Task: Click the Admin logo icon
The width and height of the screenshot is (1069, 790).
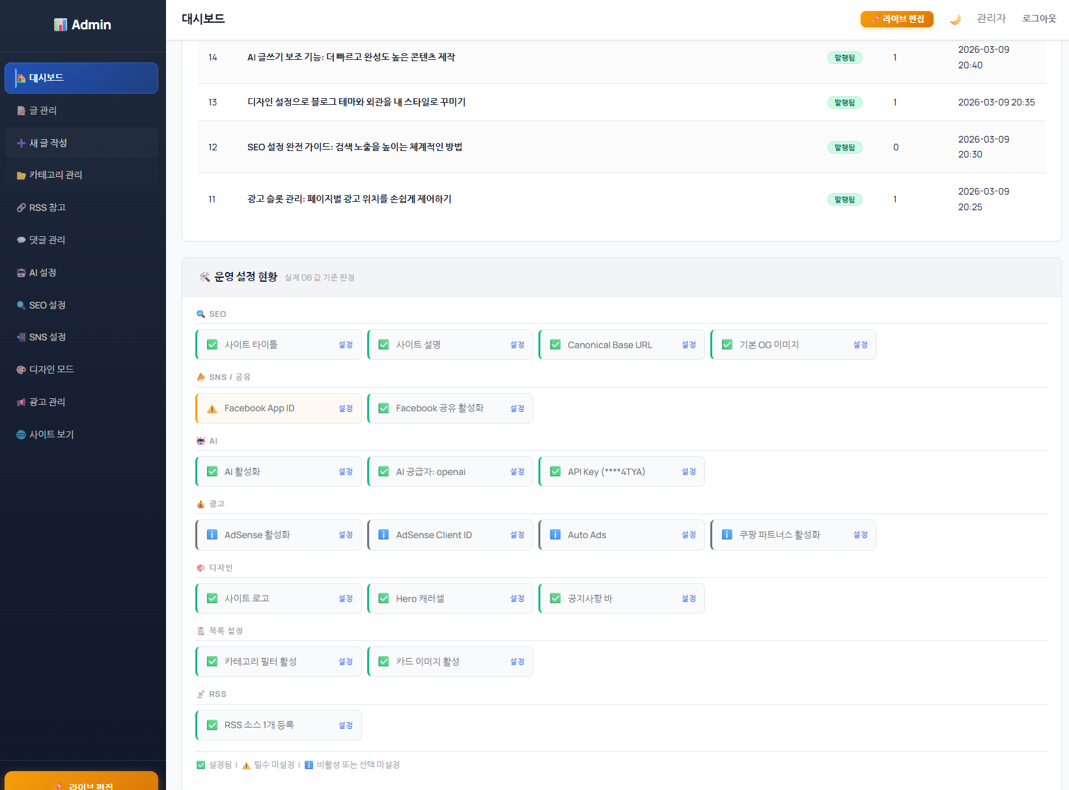Action: [x=61, y=25]
